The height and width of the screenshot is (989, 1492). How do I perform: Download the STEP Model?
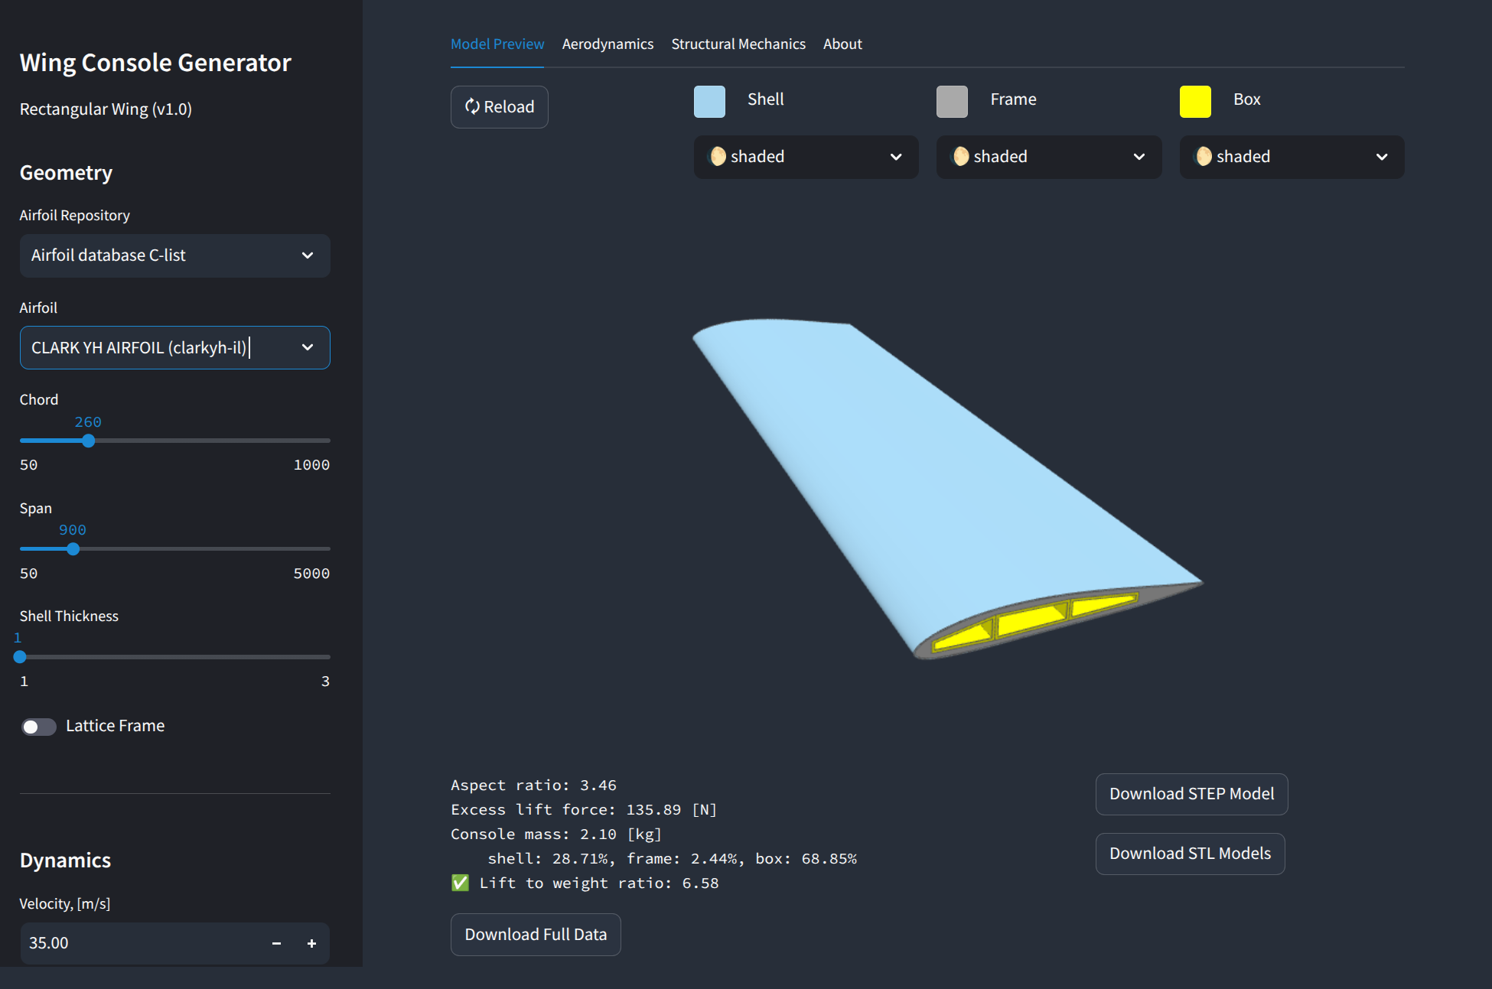click(x=1191, y=794)
